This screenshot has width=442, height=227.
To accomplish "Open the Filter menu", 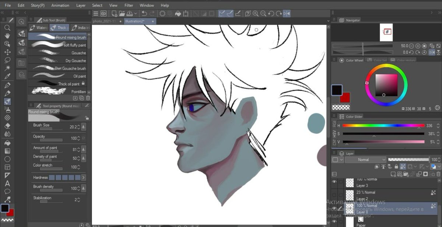I will pos(129,6).
